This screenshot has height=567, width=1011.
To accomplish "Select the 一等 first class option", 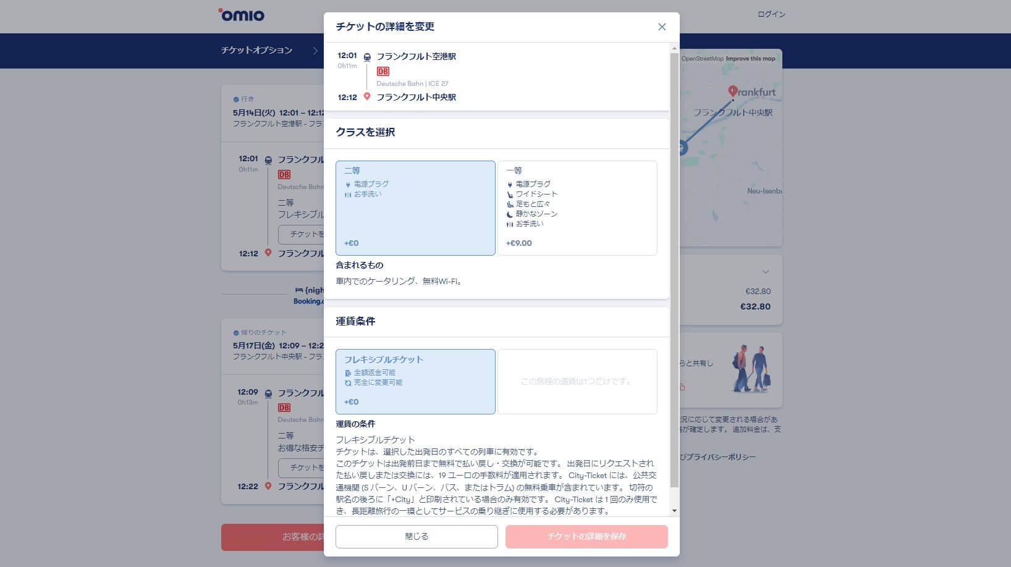I will click(577, 208).
